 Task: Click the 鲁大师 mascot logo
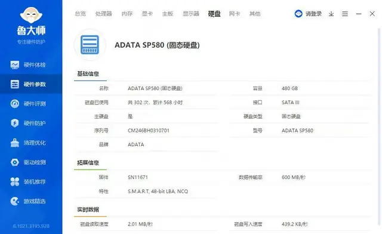click(x=31, y=16)
